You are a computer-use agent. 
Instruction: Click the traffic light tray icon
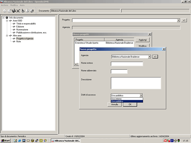pyautogui.click(x=179, y=141)
